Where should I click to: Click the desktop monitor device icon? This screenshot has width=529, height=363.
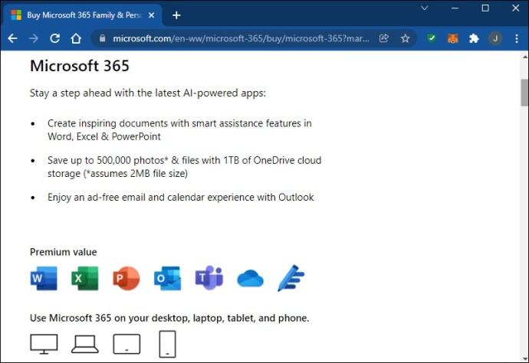44,344
